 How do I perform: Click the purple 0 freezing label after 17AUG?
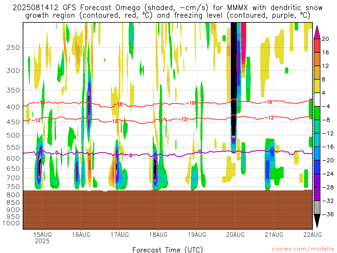coord(131,155)
